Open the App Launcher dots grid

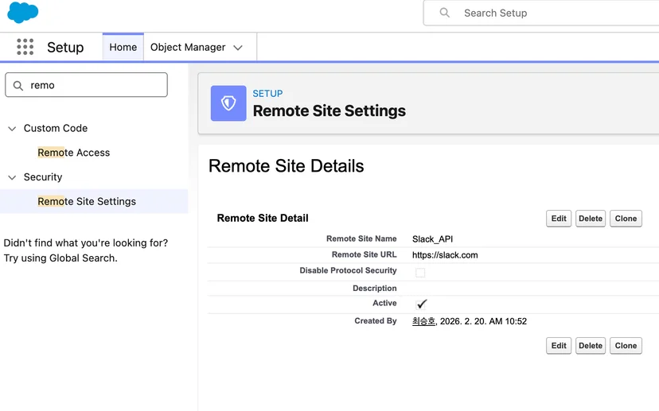click(25, 47)
